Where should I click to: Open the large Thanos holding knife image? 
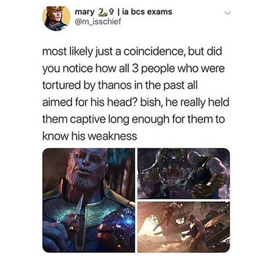click(x=89, y=200)
